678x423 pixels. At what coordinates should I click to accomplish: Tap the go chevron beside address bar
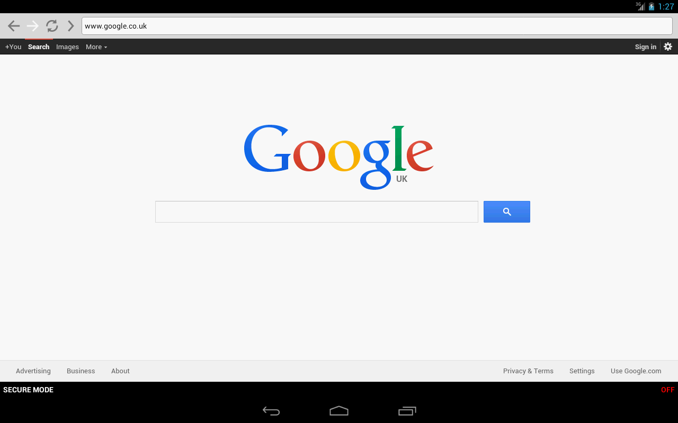[70, 26]
